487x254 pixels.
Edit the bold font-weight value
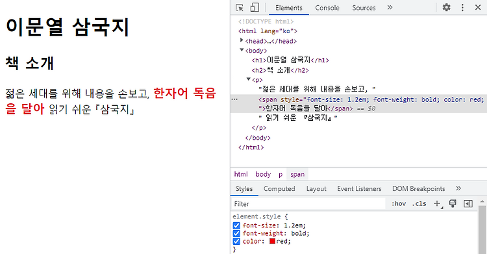(x=299, y=233)
